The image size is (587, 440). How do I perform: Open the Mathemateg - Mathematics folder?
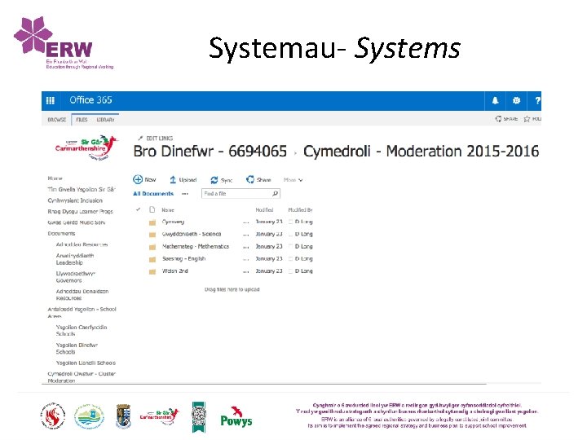pos(196,246)
